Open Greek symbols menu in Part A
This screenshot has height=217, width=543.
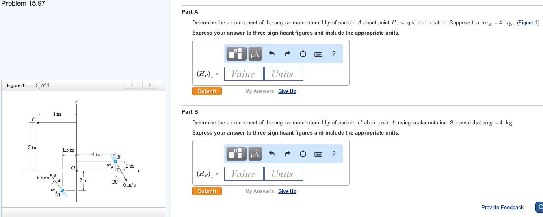pyautogui.click(x=255, y=54)
